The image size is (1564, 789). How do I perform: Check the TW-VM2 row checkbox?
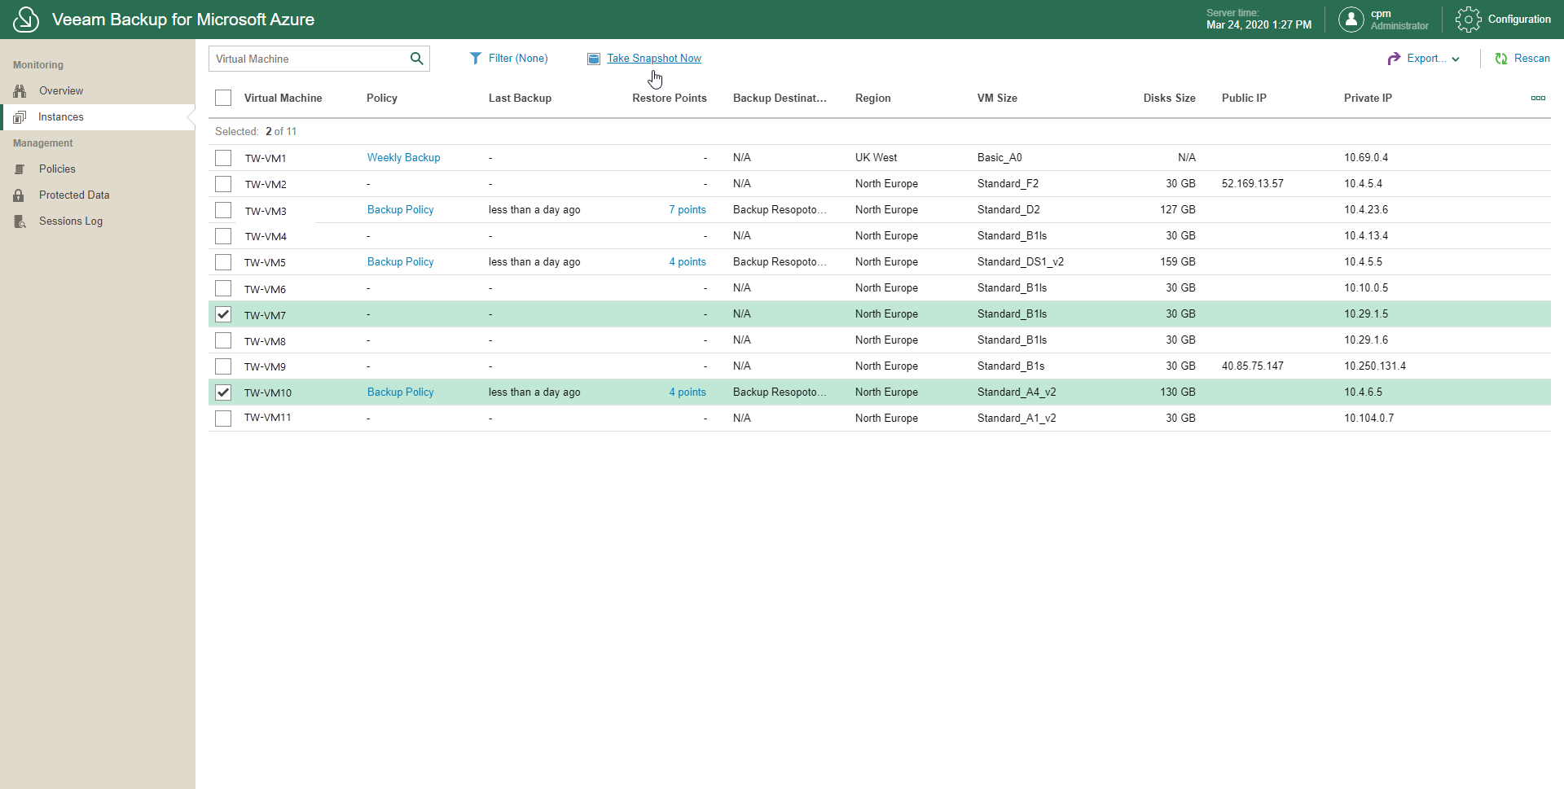[x=223, y=184]
